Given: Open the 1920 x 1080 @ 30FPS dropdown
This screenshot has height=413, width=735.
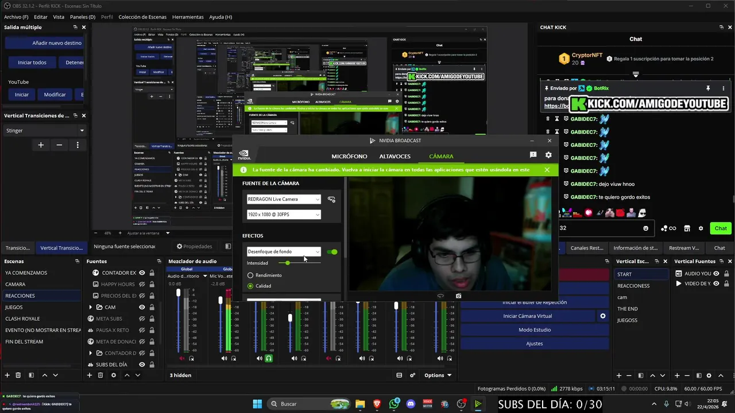Looking at the screenshot, I should tap(284, 215).
